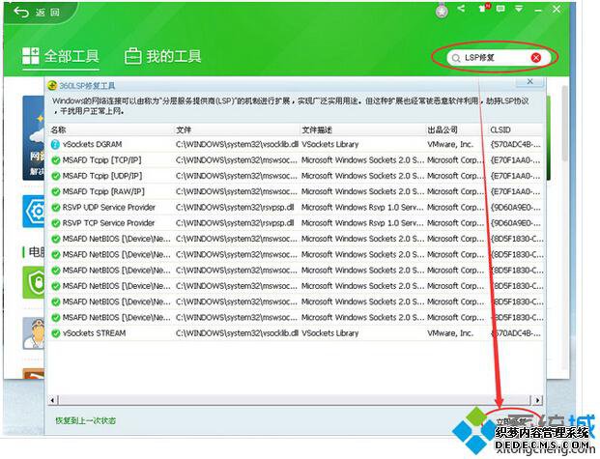Viewport: 600px width, 459px height.
Task: Click Microsoft Corp in MSAFD Tcpip [UDP/IP] row
Action: click(x=456, y=176)
